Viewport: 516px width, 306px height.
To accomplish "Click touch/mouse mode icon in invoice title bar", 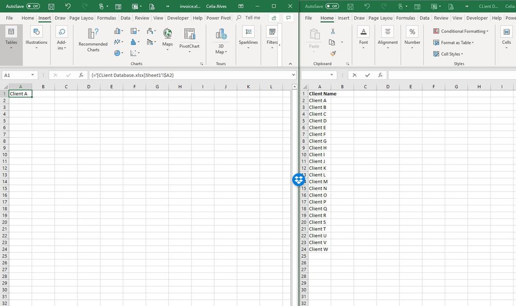I will pyautogui.click(x=101, y=6).
